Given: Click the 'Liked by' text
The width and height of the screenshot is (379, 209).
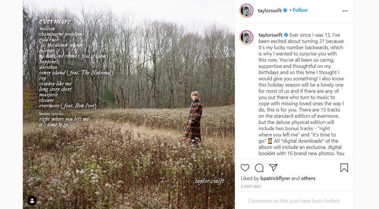Looking at the screenshot, I should click(249, 178).
